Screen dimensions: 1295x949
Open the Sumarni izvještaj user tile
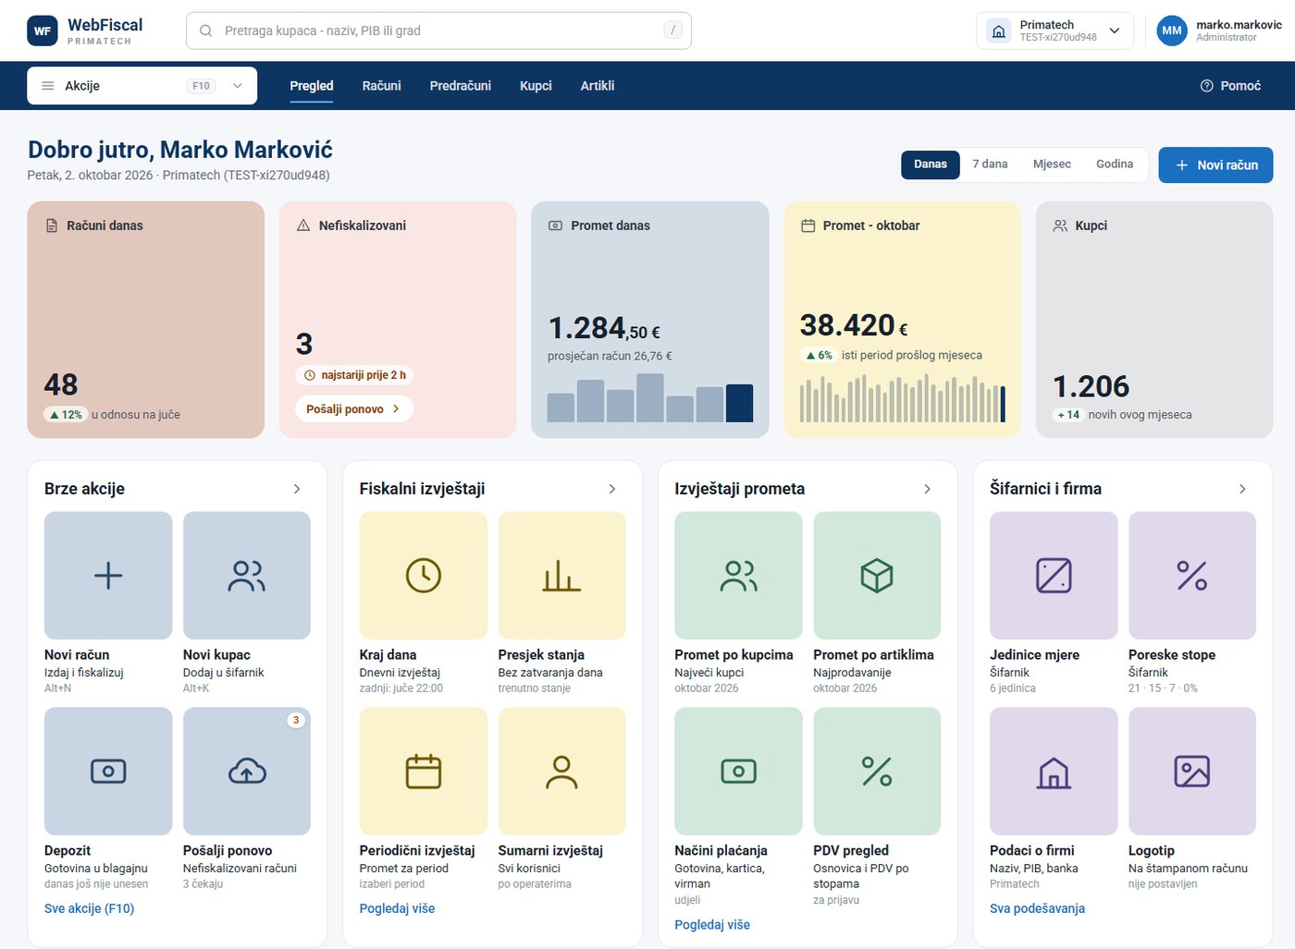pos(562,772)
